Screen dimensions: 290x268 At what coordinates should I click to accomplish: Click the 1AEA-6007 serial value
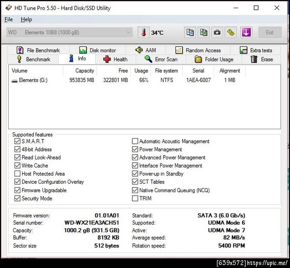(x=198, y=80)
